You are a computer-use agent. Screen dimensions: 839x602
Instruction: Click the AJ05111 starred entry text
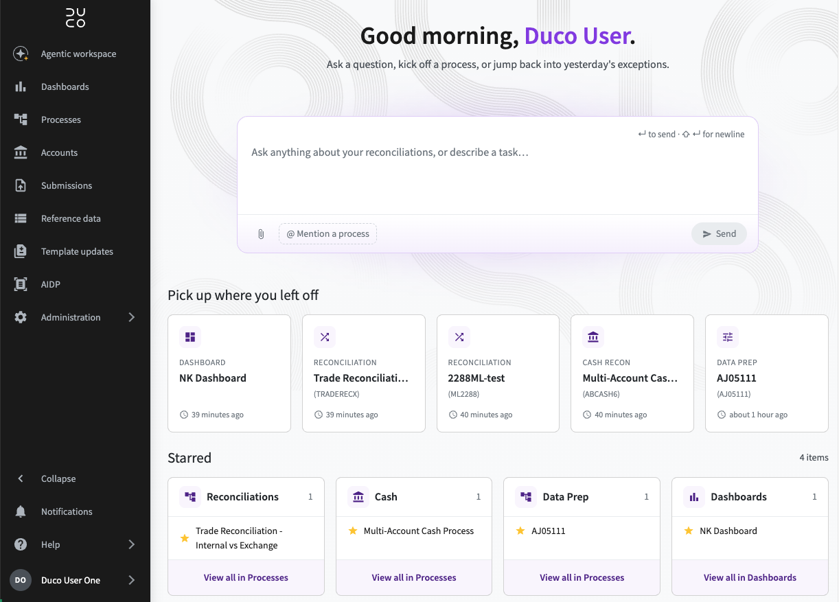coord(549,531)
